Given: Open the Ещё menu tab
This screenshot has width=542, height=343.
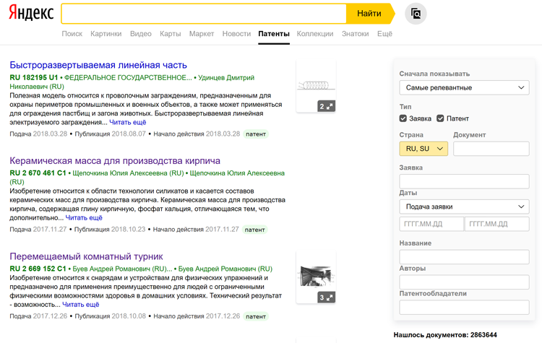Looking at the screenshot, I should [x=384, y=34].
